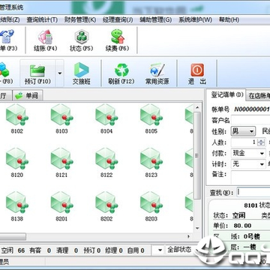Open the 续费 (F6) renewal tool
Viewport: 270px width, 270px height.
117,40
